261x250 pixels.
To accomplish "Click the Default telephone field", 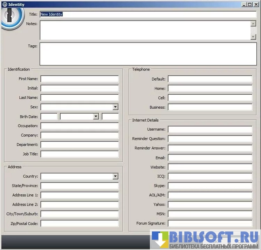I will click(x=210, y=79).
